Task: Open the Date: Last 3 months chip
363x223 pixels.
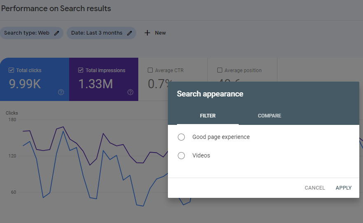Action: pos(101,33)
